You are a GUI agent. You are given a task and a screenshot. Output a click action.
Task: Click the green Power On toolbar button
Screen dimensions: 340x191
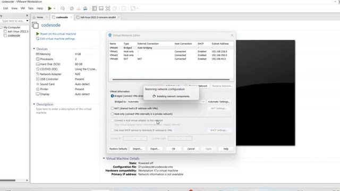coord(49,8)
